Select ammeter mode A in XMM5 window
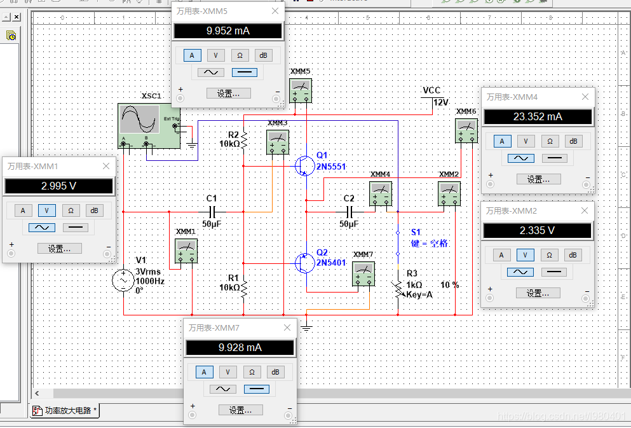Screen dimensions: 631x428 192,55
